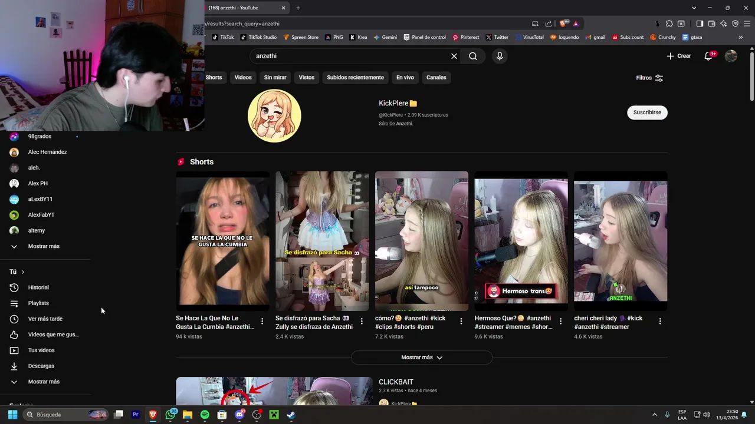This screenshot has height=424, width=755.
Task: Open Steam from the taskbar
Action: coord(291,415)
